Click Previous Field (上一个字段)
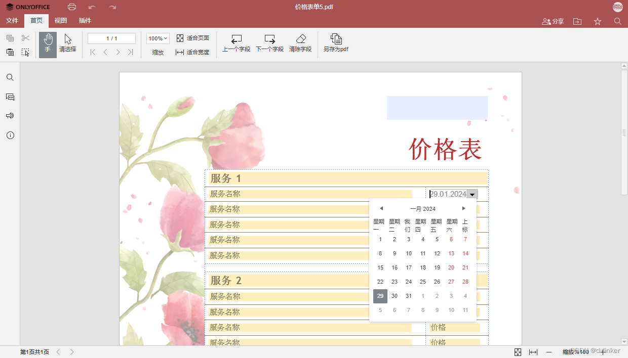The height and width of the screenshot is (358, 628). coord(237,44)
